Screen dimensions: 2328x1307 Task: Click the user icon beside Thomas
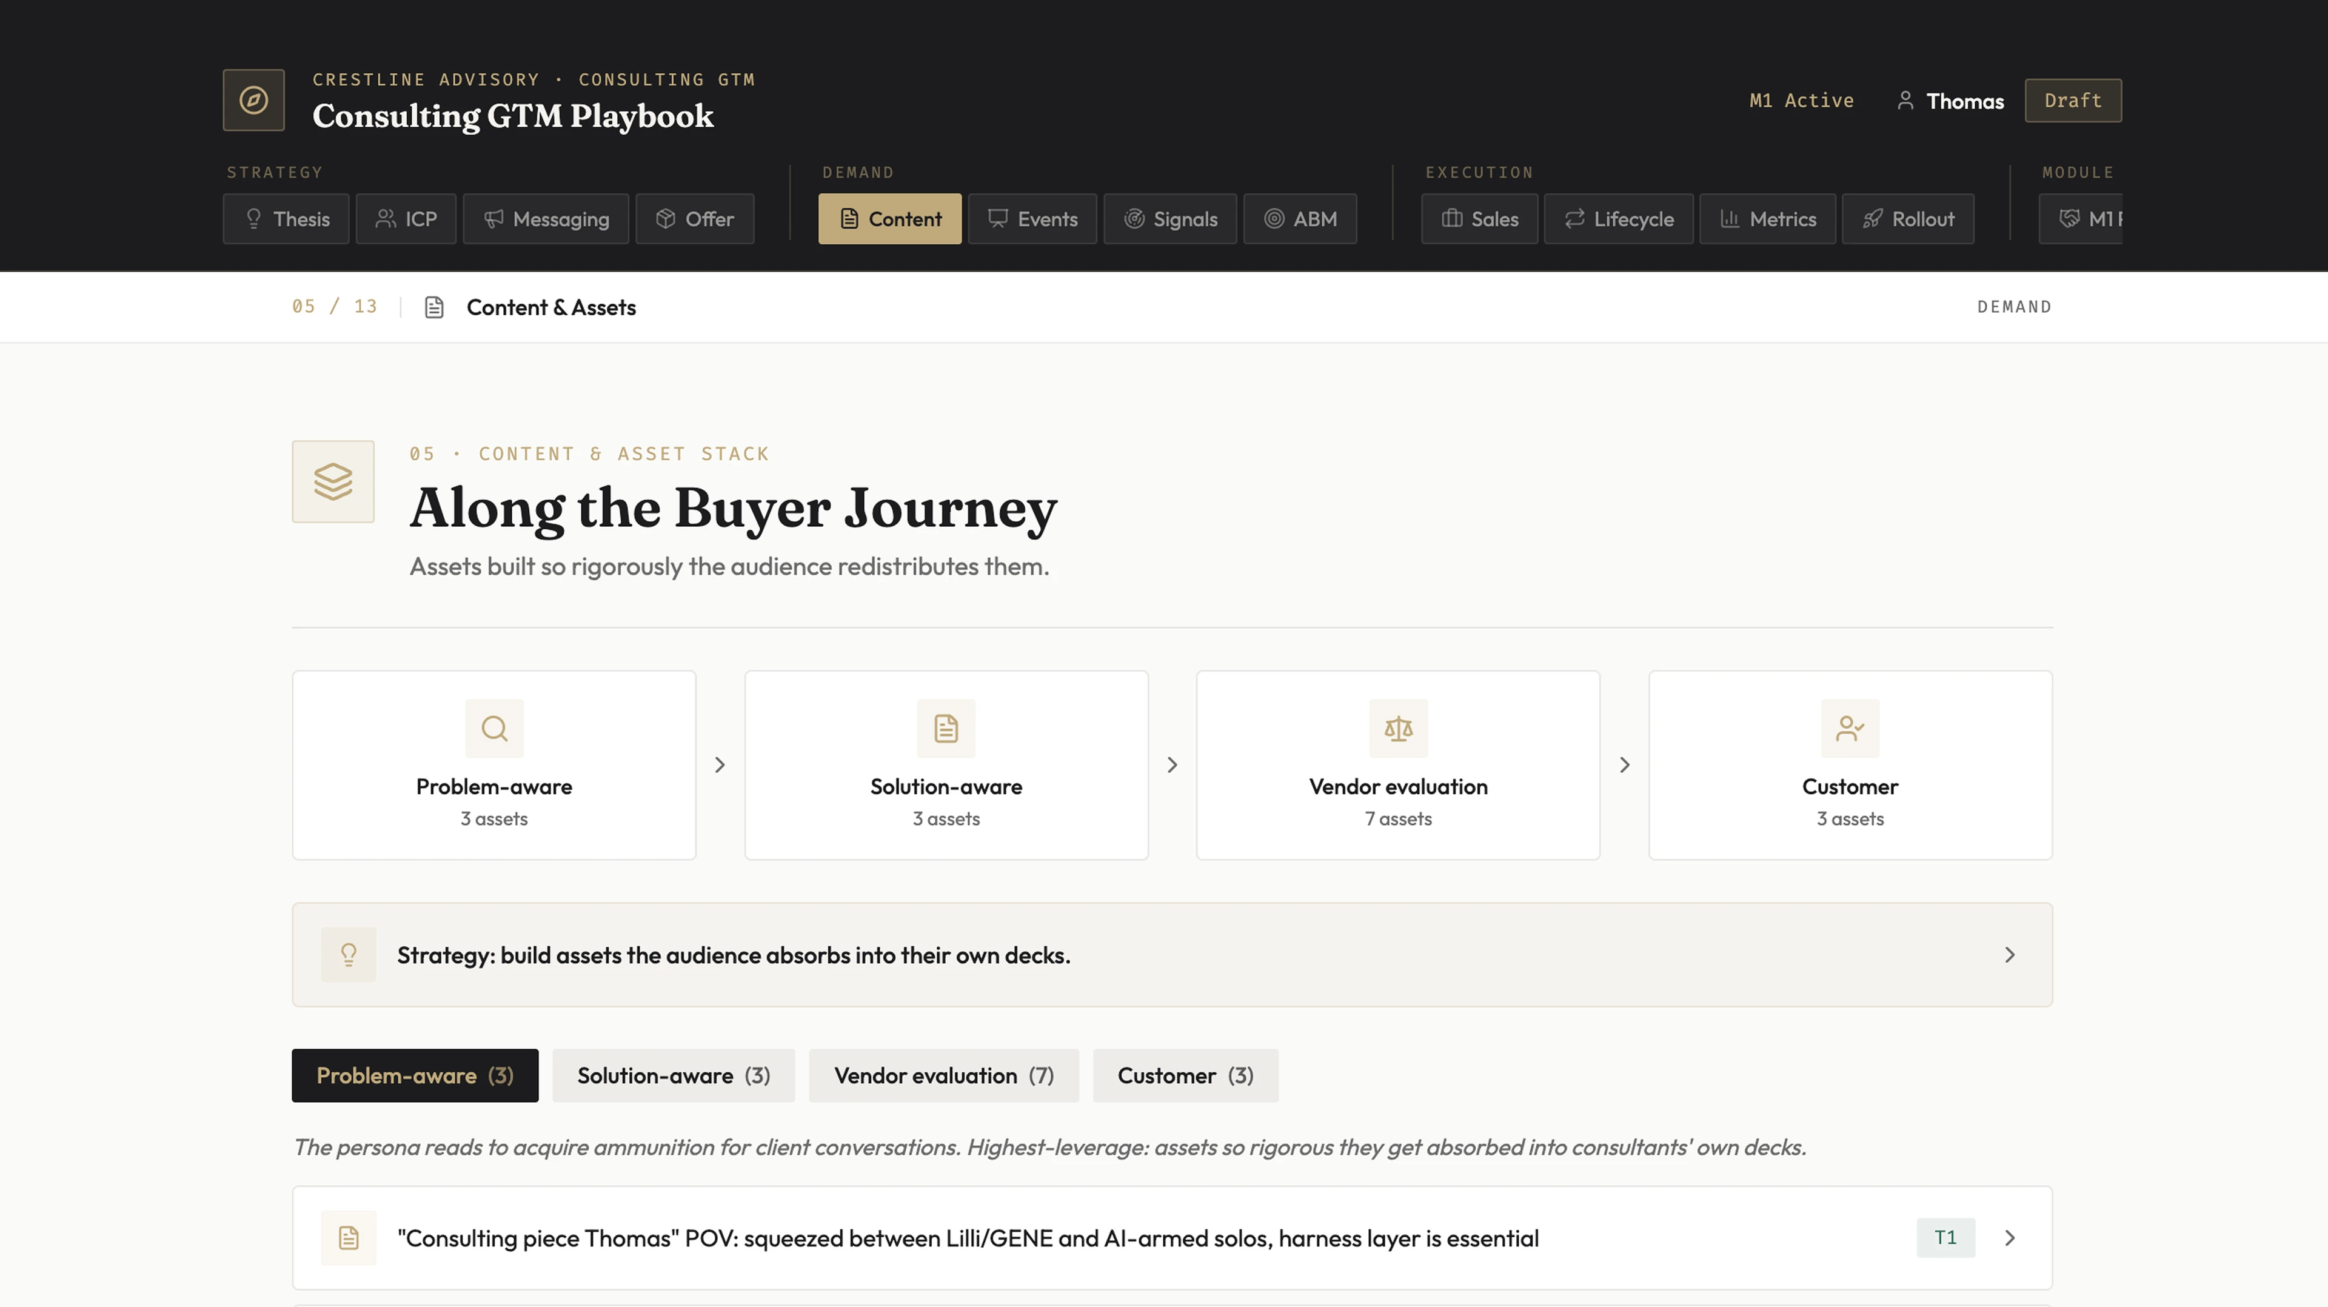pos(1905,101)
